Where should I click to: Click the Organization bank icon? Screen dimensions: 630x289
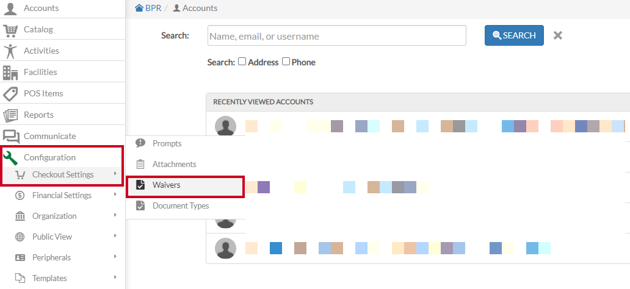(20, 216)
